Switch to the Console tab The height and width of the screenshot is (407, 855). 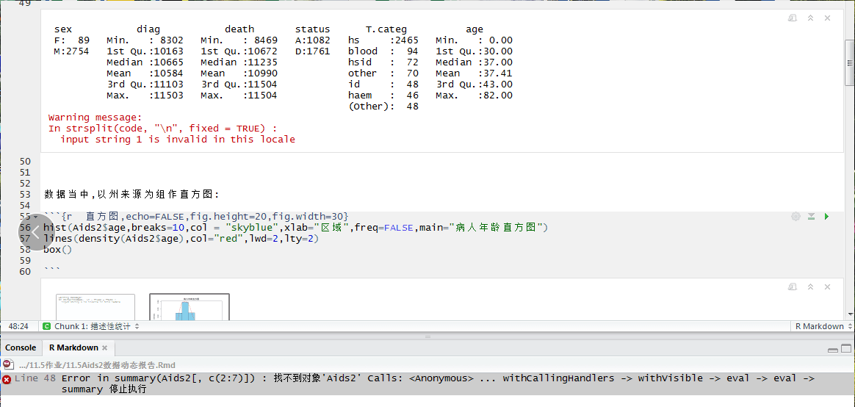[21, 347]
